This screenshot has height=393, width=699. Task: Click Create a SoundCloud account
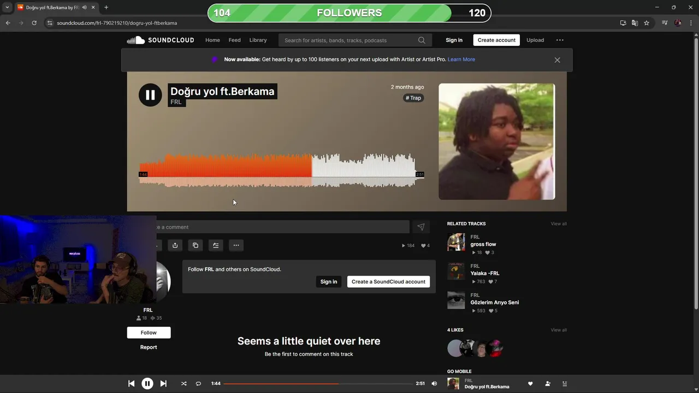pos(388,282)
